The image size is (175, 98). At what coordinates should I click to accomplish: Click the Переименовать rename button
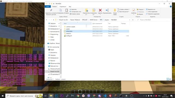[x=107, y=11]
